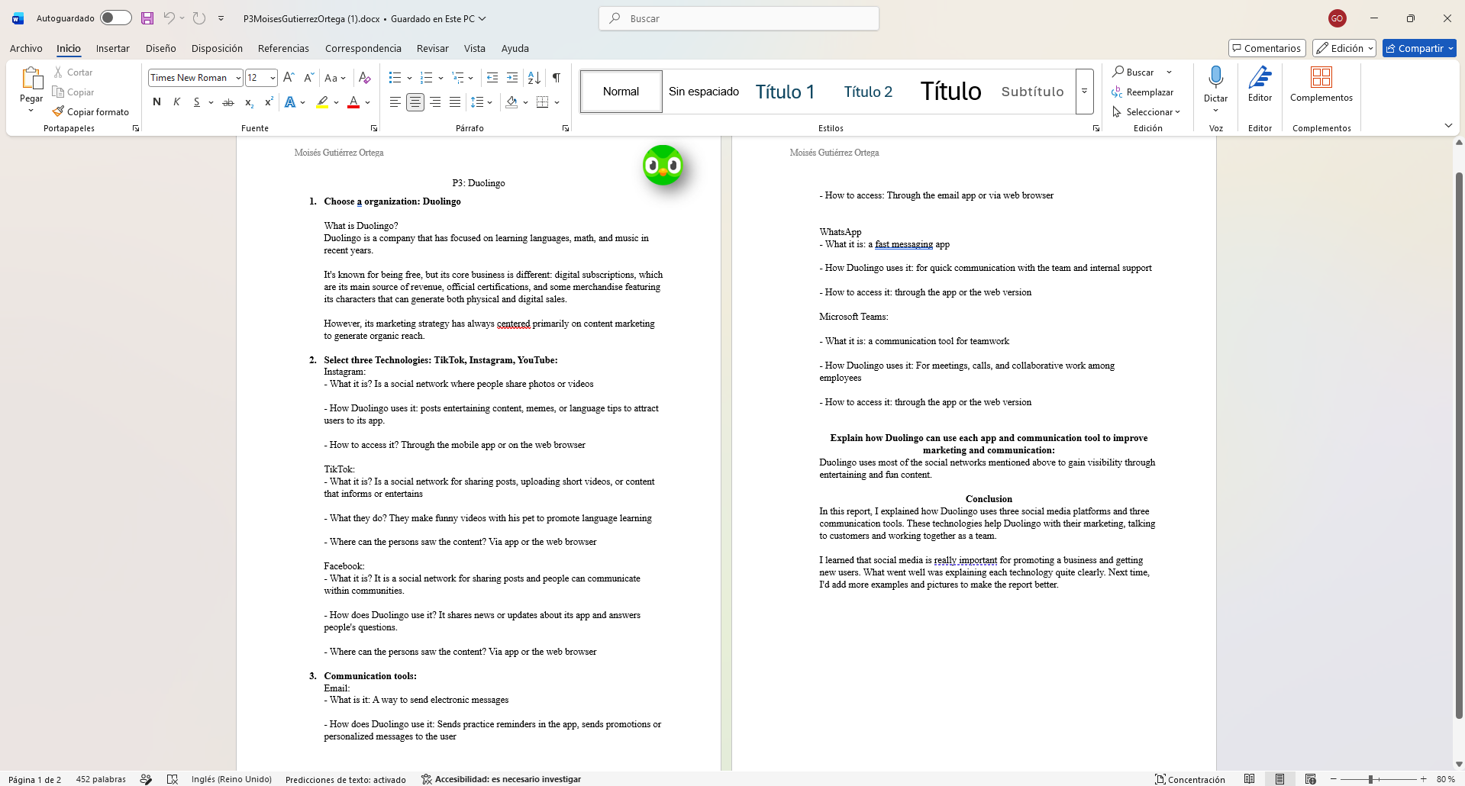Click the vertical scrollbar thumb
The width and height of the screenshot is (1465, 786).
click(x=1458, y=446)
